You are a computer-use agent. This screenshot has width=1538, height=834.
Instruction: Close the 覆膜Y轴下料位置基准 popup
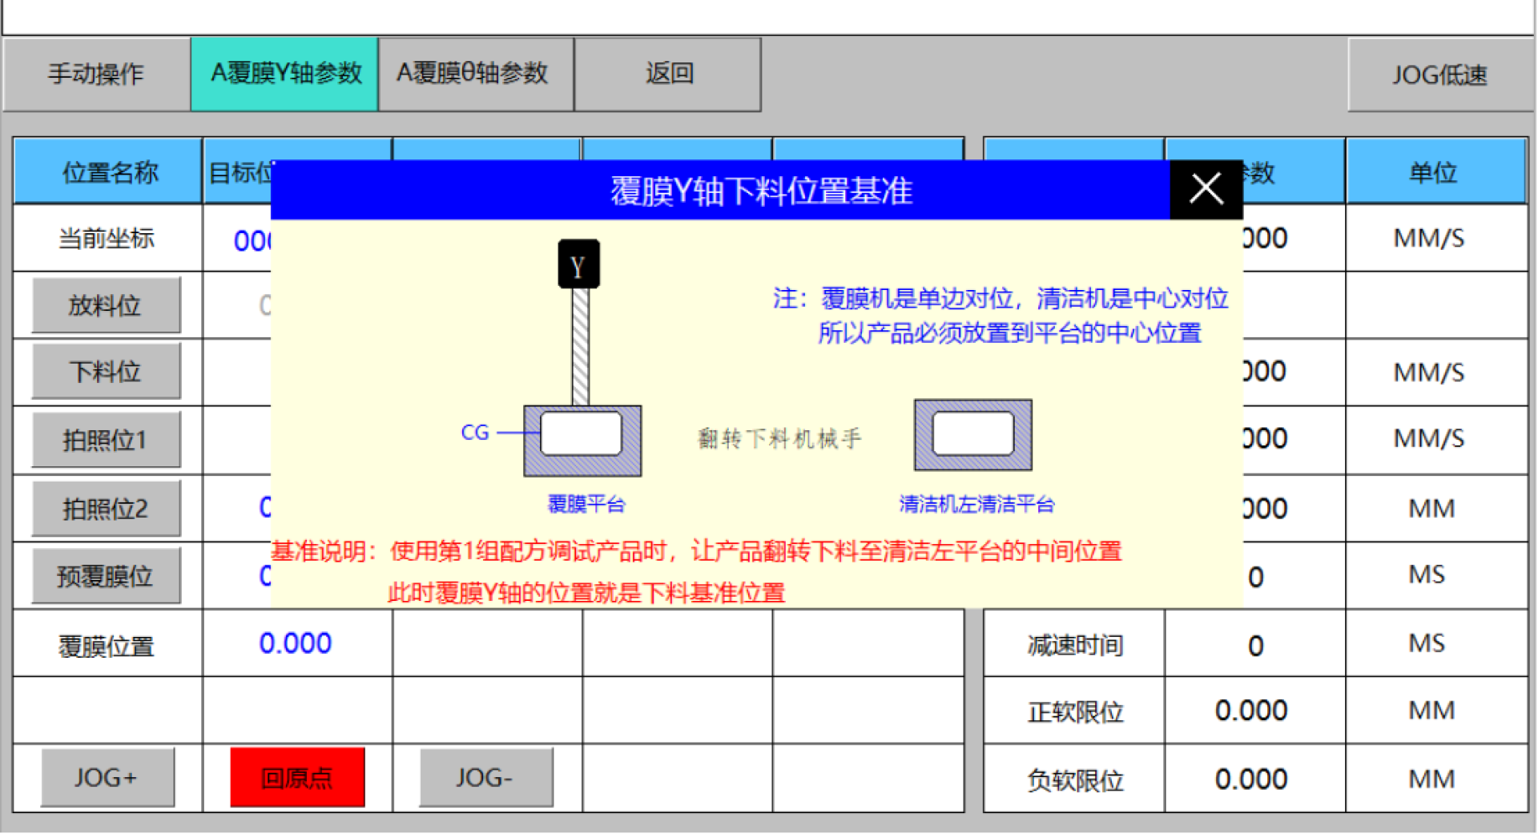1206,190
